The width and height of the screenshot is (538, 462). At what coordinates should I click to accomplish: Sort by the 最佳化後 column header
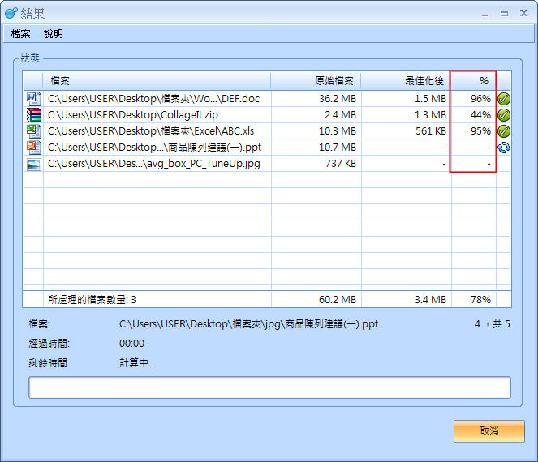(406, 81)
